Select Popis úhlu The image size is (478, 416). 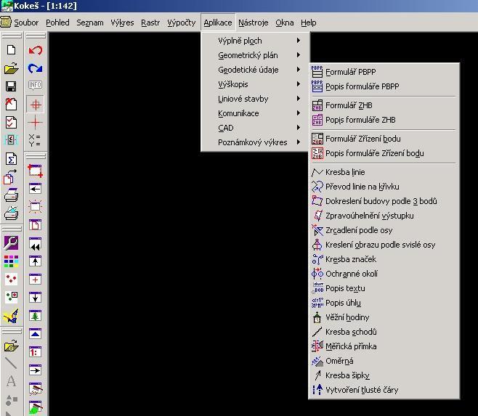384,303
